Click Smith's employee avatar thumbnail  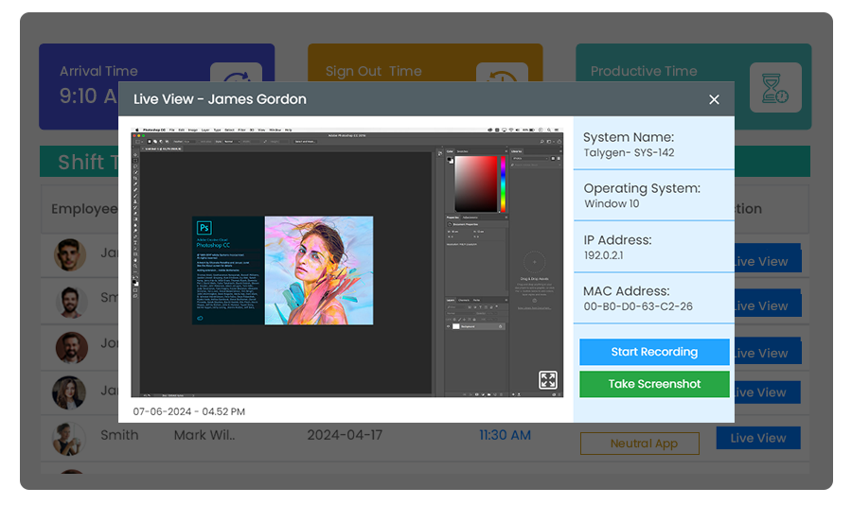tap(70, 438)
